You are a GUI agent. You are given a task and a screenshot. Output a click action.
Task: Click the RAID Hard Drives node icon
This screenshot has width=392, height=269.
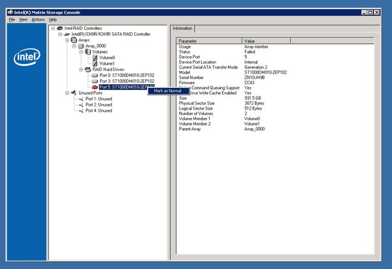[88, 69]
